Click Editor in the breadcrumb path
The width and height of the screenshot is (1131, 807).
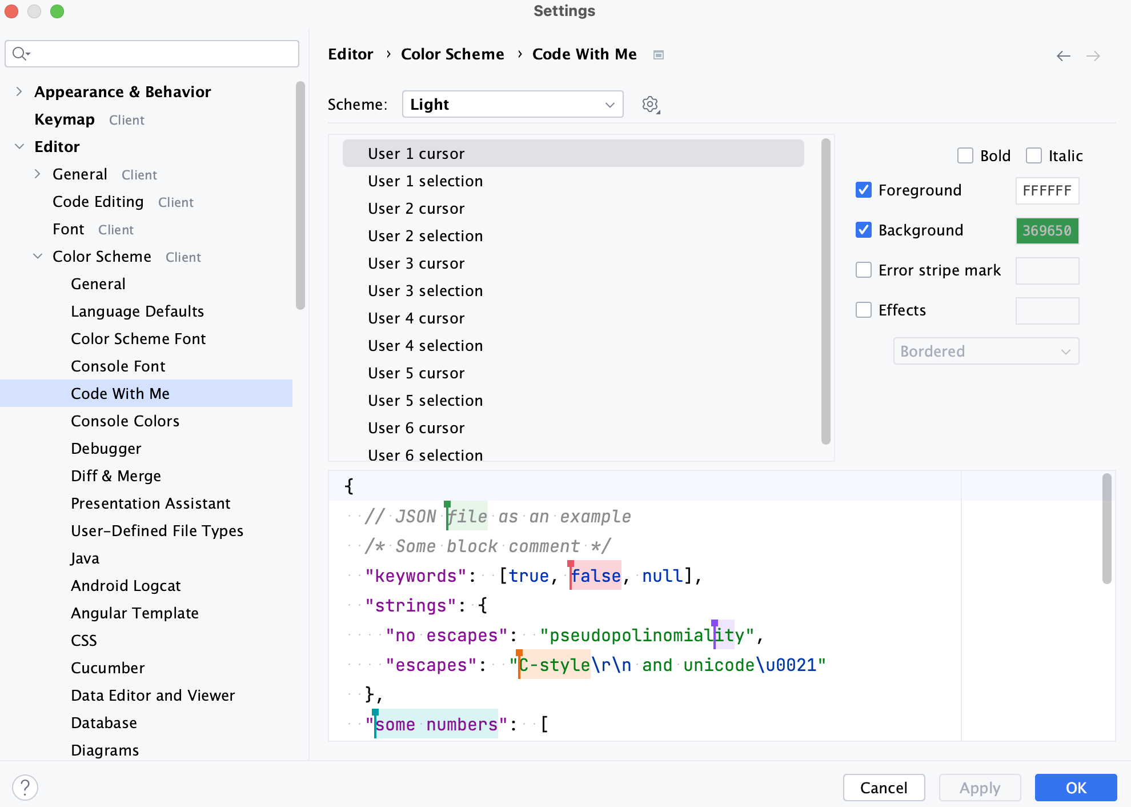pyautogui.click(x=350, y=54)
